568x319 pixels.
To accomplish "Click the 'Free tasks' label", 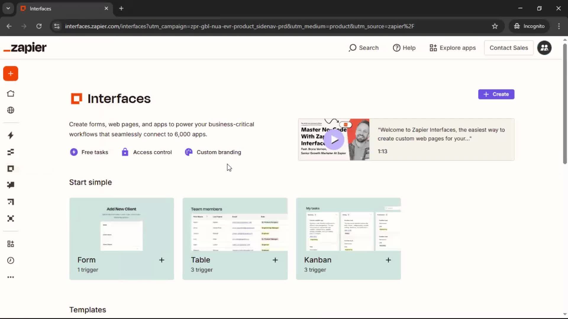I will 95,152.
